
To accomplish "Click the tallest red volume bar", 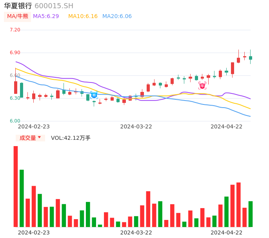I will (16, 187).
